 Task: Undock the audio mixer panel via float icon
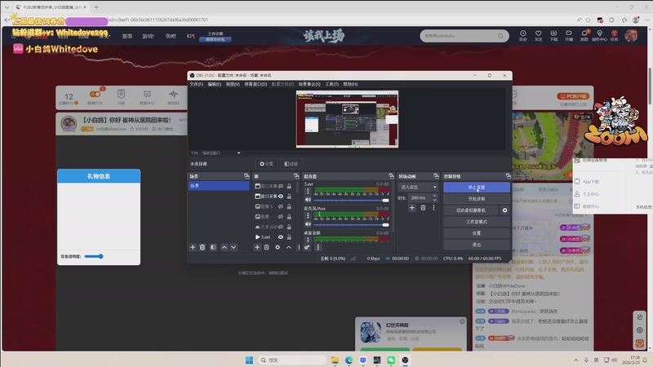(x=391, y=176)
